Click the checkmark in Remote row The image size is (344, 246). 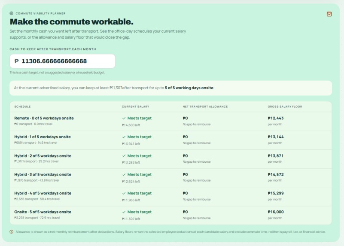124,118
